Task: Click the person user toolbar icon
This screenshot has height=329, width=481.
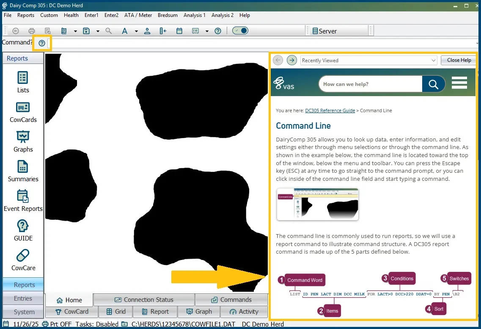Action: 147,30
